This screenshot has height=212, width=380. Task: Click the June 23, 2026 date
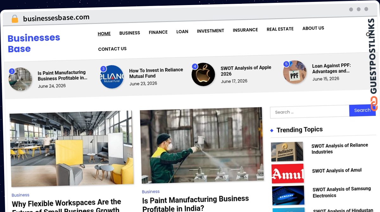[143, 84]
